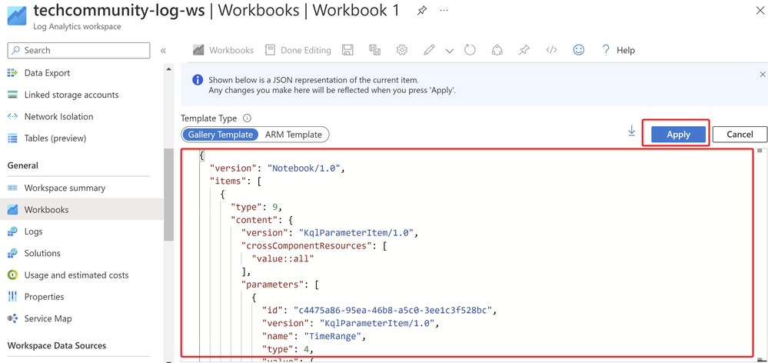Image resolution: width=768 pixels, height=363 pixels.
Task: Open Usage and estimated costs
Action: [76, 275]
